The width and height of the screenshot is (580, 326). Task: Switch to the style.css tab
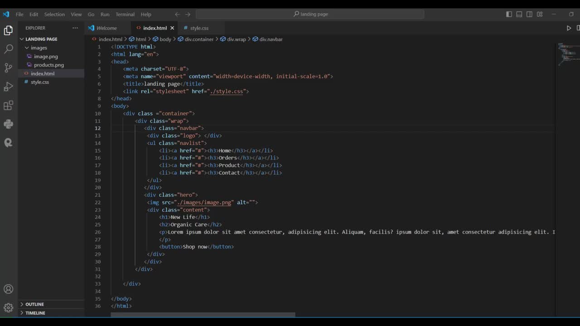point(199,28)
